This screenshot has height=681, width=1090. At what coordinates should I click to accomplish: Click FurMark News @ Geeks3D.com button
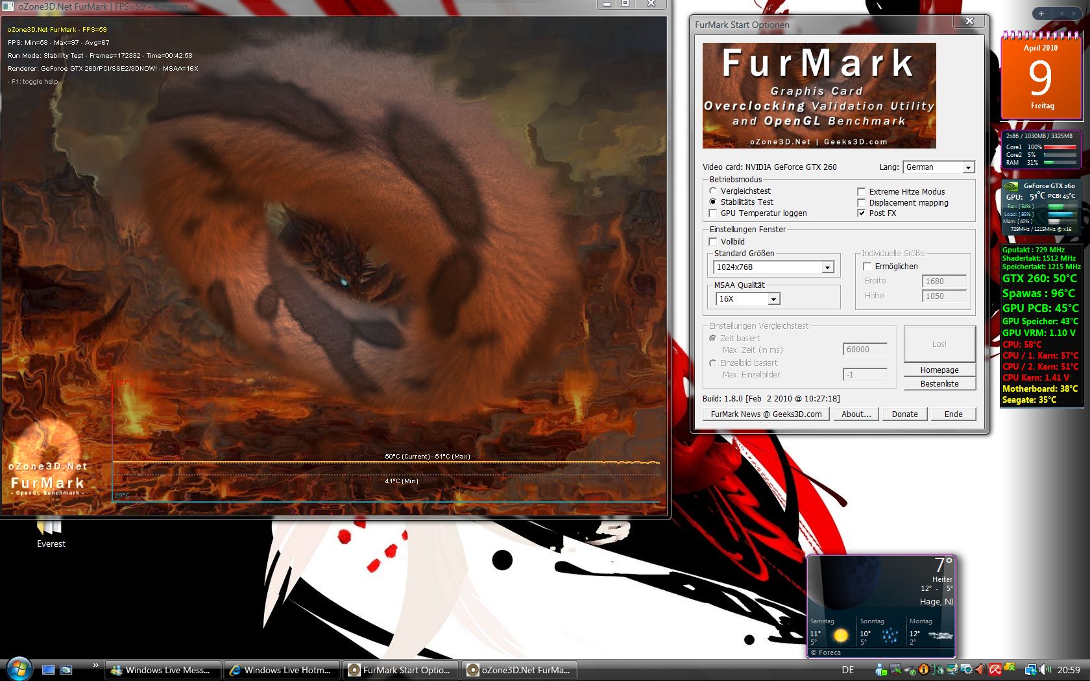(766, 414)
